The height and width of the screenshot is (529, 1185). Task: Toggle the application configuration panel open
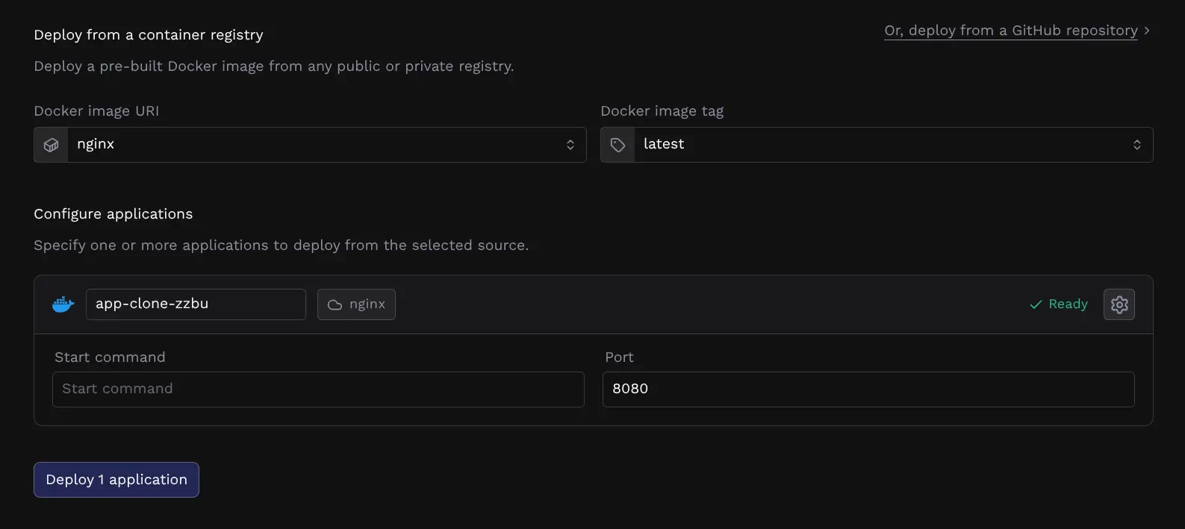pos(1119,304)
